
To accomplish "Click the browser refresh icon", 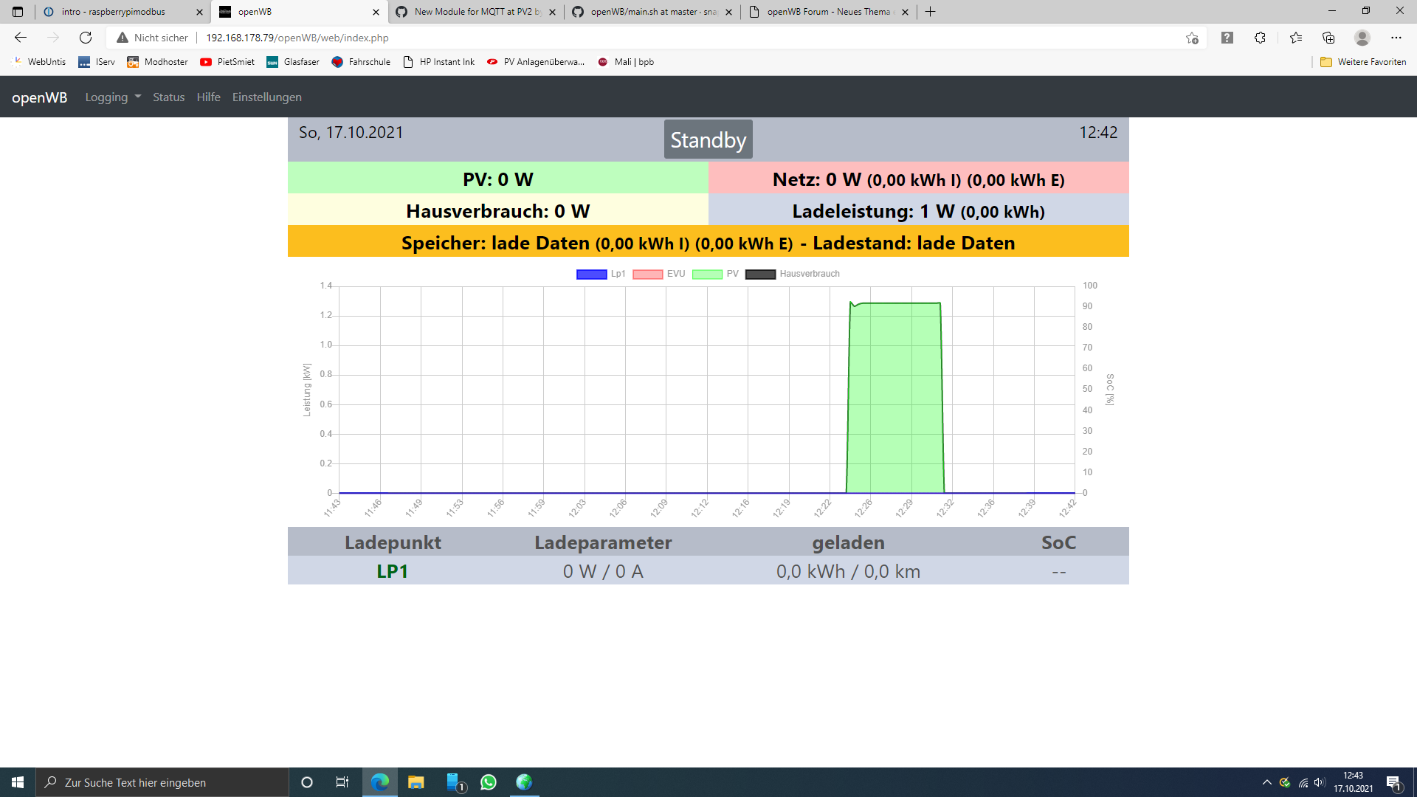I will (x=86, y=38).
